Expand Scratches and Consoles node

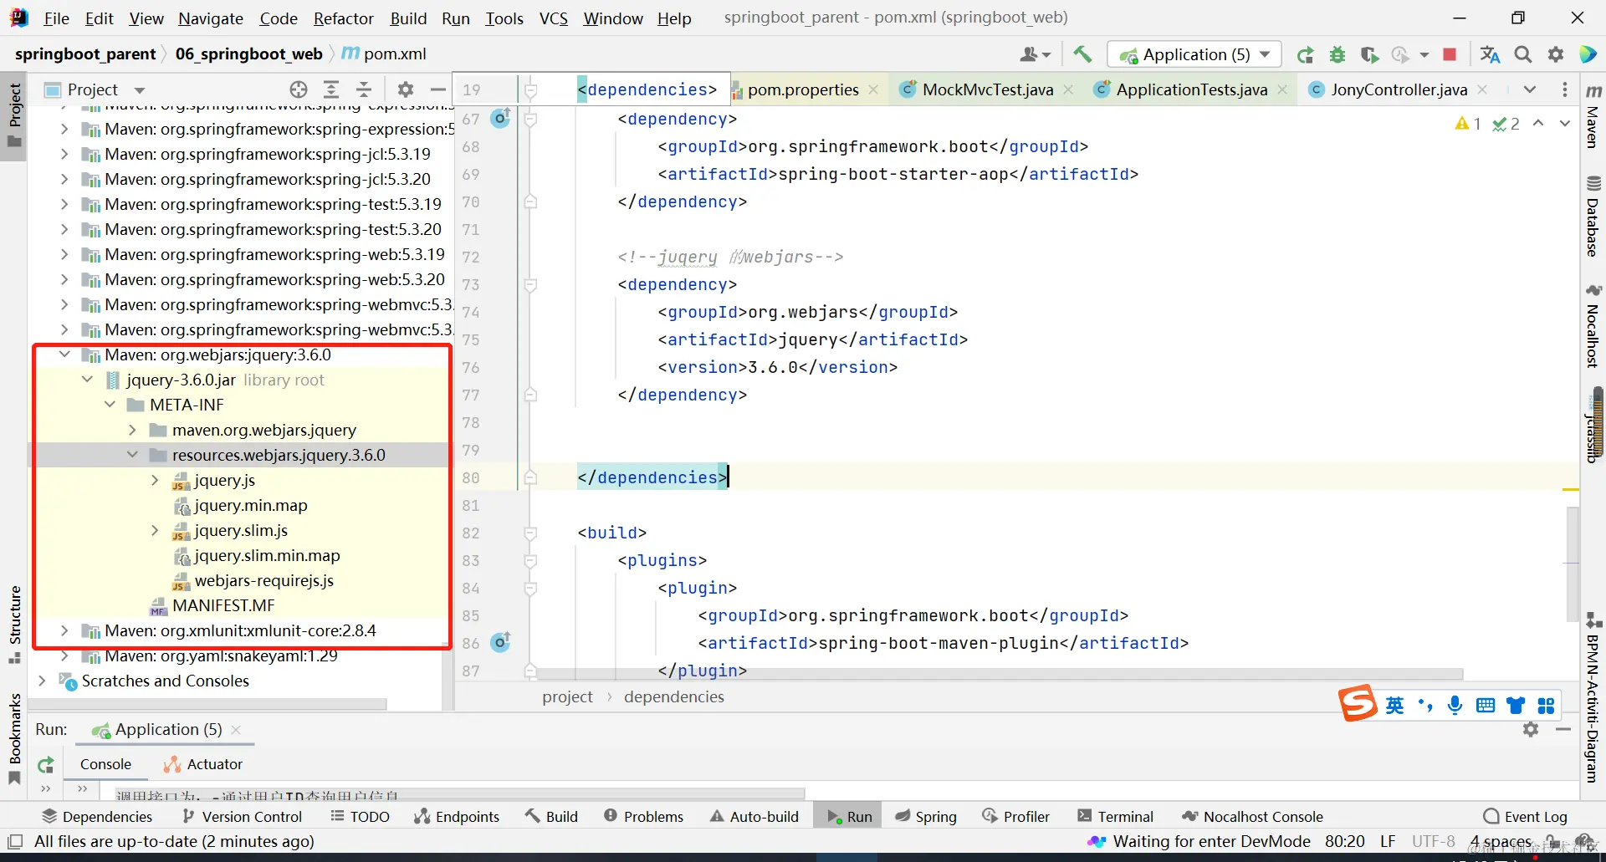42,681
